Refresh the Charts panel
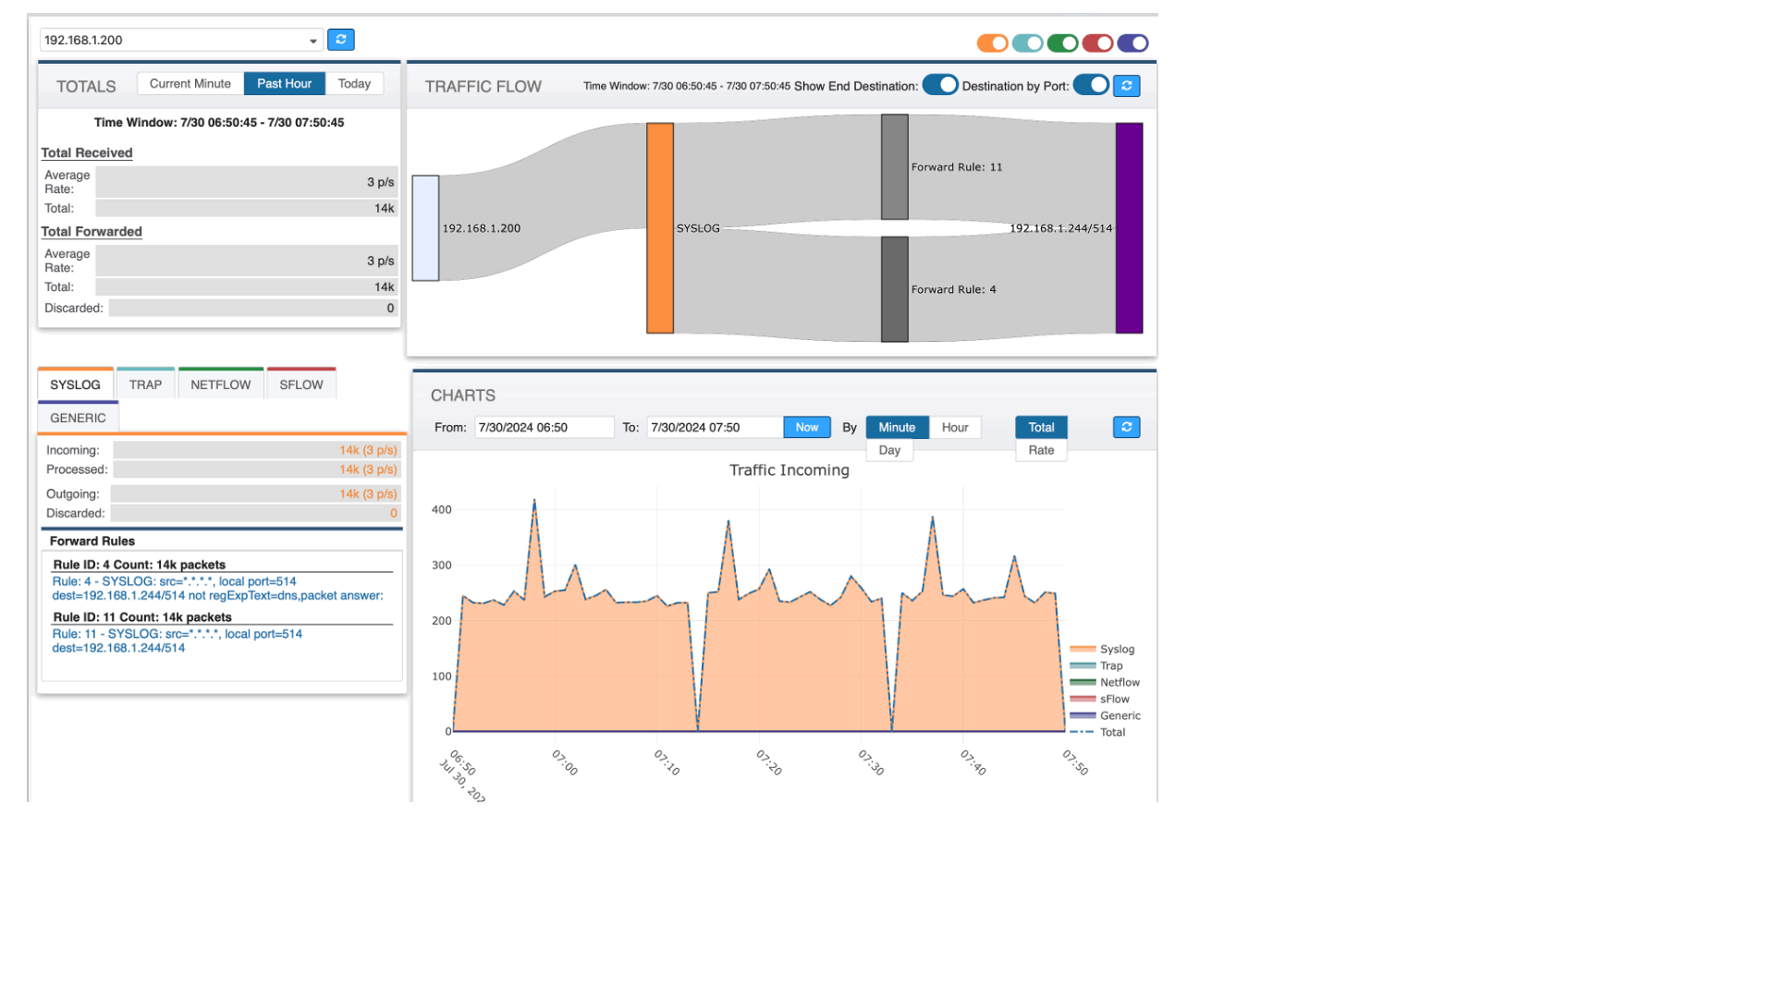Image resolution: width=1775 pixels, height=998 pixels. pos(1126,427)
